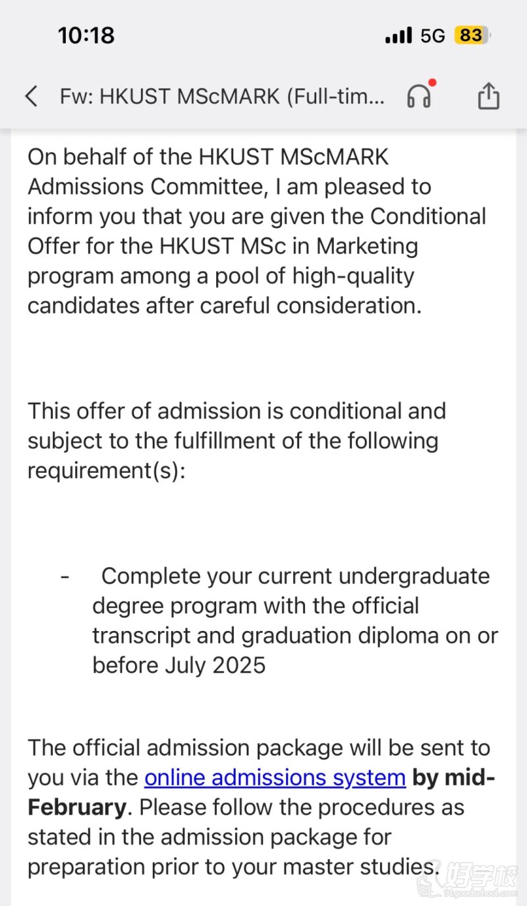Tap the headphones listen icon
Viewport: 527px width, 906px height.
pos(419,96)
